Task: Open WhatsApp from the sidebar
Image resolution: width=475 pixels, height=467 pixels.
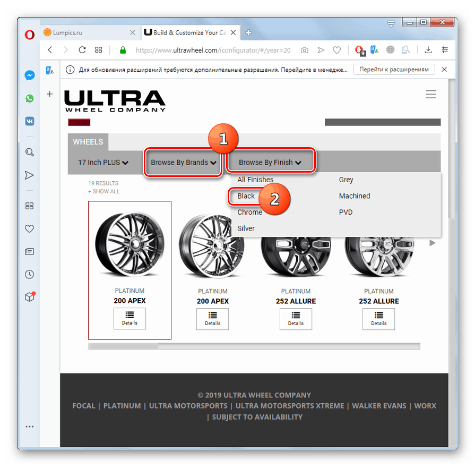Action: point(29,98)
